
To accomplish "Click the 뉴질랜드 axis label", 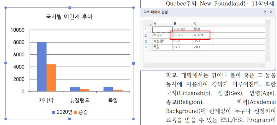I will [x=80, y=101].
